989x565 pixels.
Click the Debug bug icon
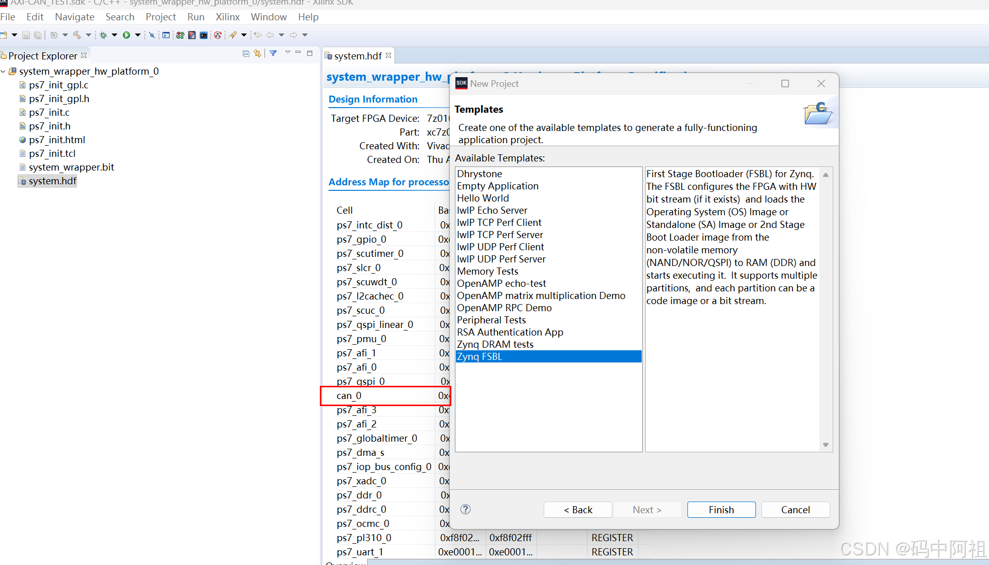[x=104, y=35]
